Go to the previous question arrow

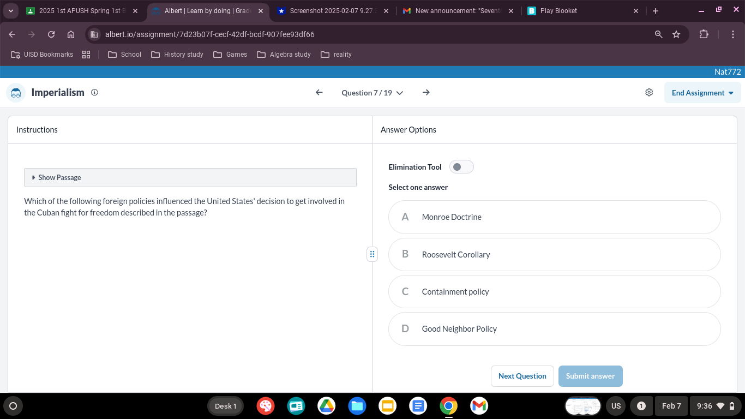[x=319, y=93]
